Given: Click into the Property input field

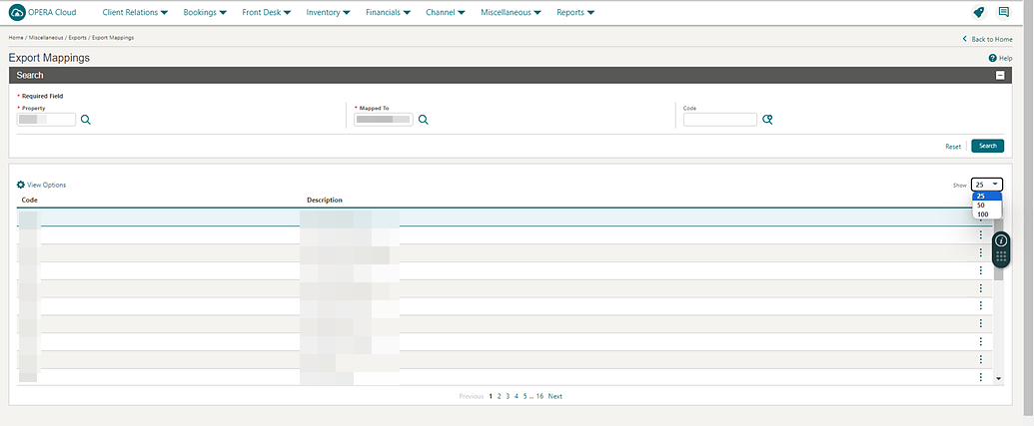Looking at the screenshot, I should [x=46, y=120].
